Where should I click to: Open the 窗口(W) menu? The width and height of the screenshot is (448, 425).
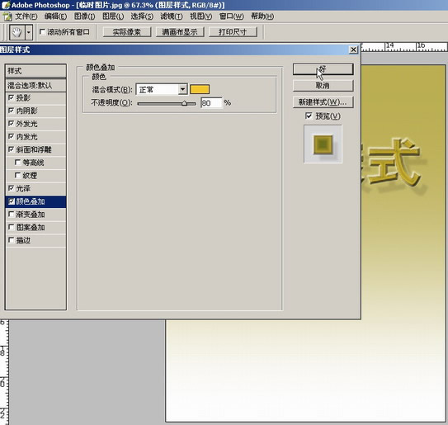pyautogui.click(x=232, y=17)
